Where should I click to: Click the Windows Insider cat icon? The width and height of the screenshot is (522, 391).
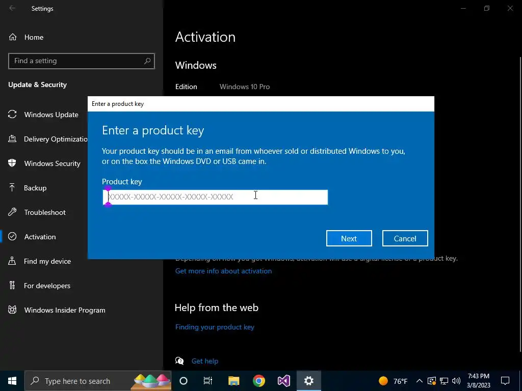(x=12, y=310)
